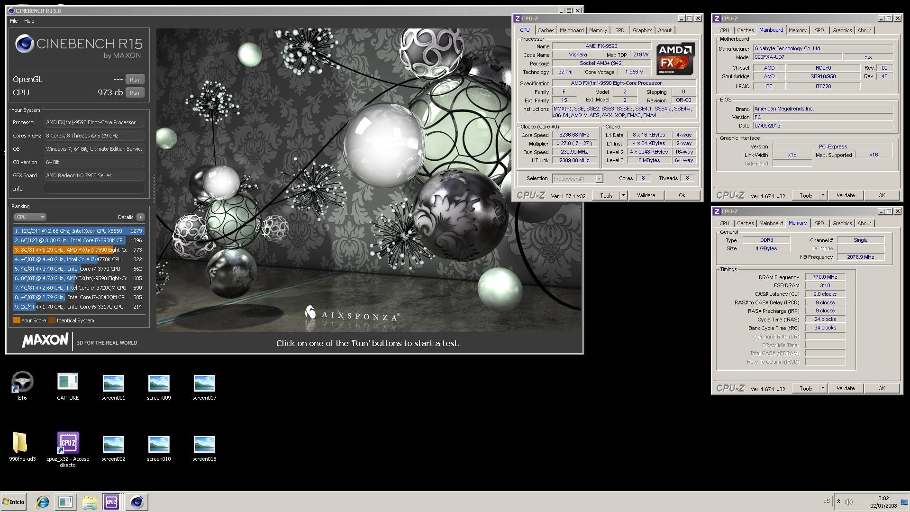
Task: Open the File menu in Cinebench
Action: point(14,21)
